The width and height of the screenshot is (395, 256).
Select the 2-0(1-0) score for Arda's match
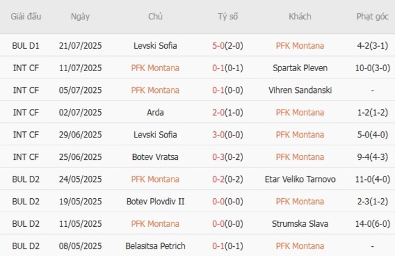click(228, 112)
